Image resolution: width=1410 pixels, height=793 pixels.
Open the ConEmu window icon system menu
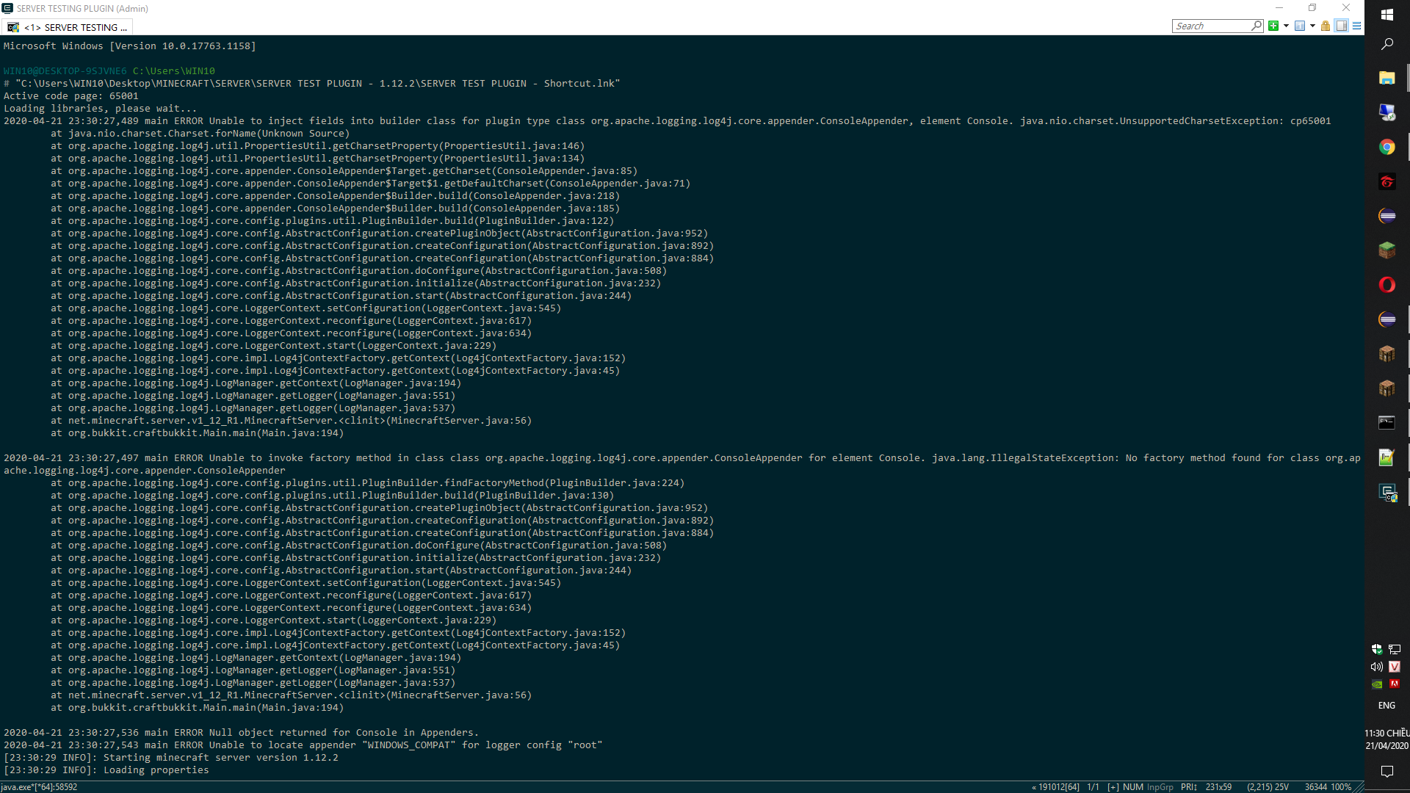(x=7, y=8)
